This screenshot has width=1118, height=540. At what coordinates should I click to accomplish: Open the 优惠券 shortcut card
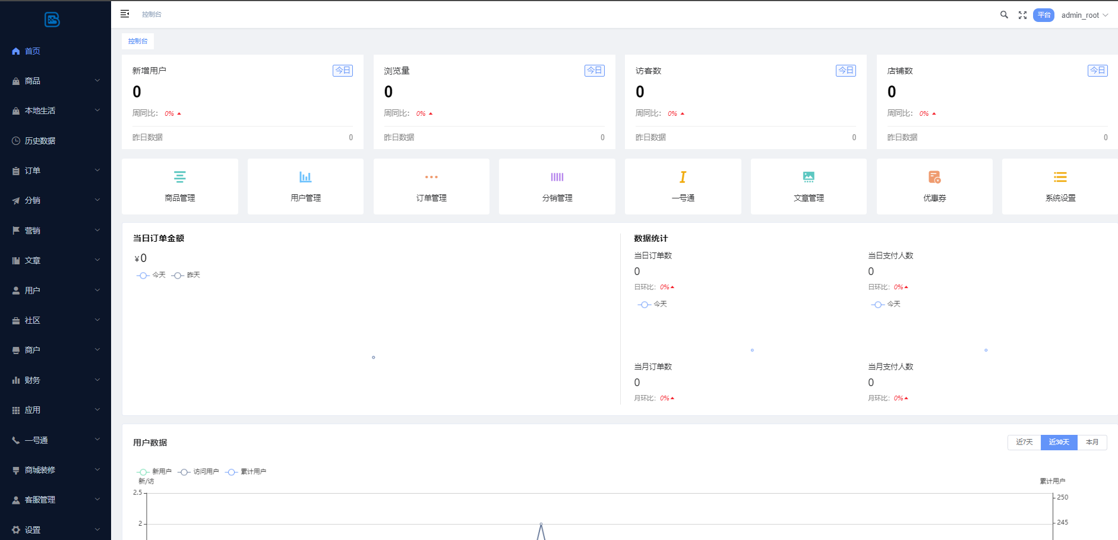[934, 187]
